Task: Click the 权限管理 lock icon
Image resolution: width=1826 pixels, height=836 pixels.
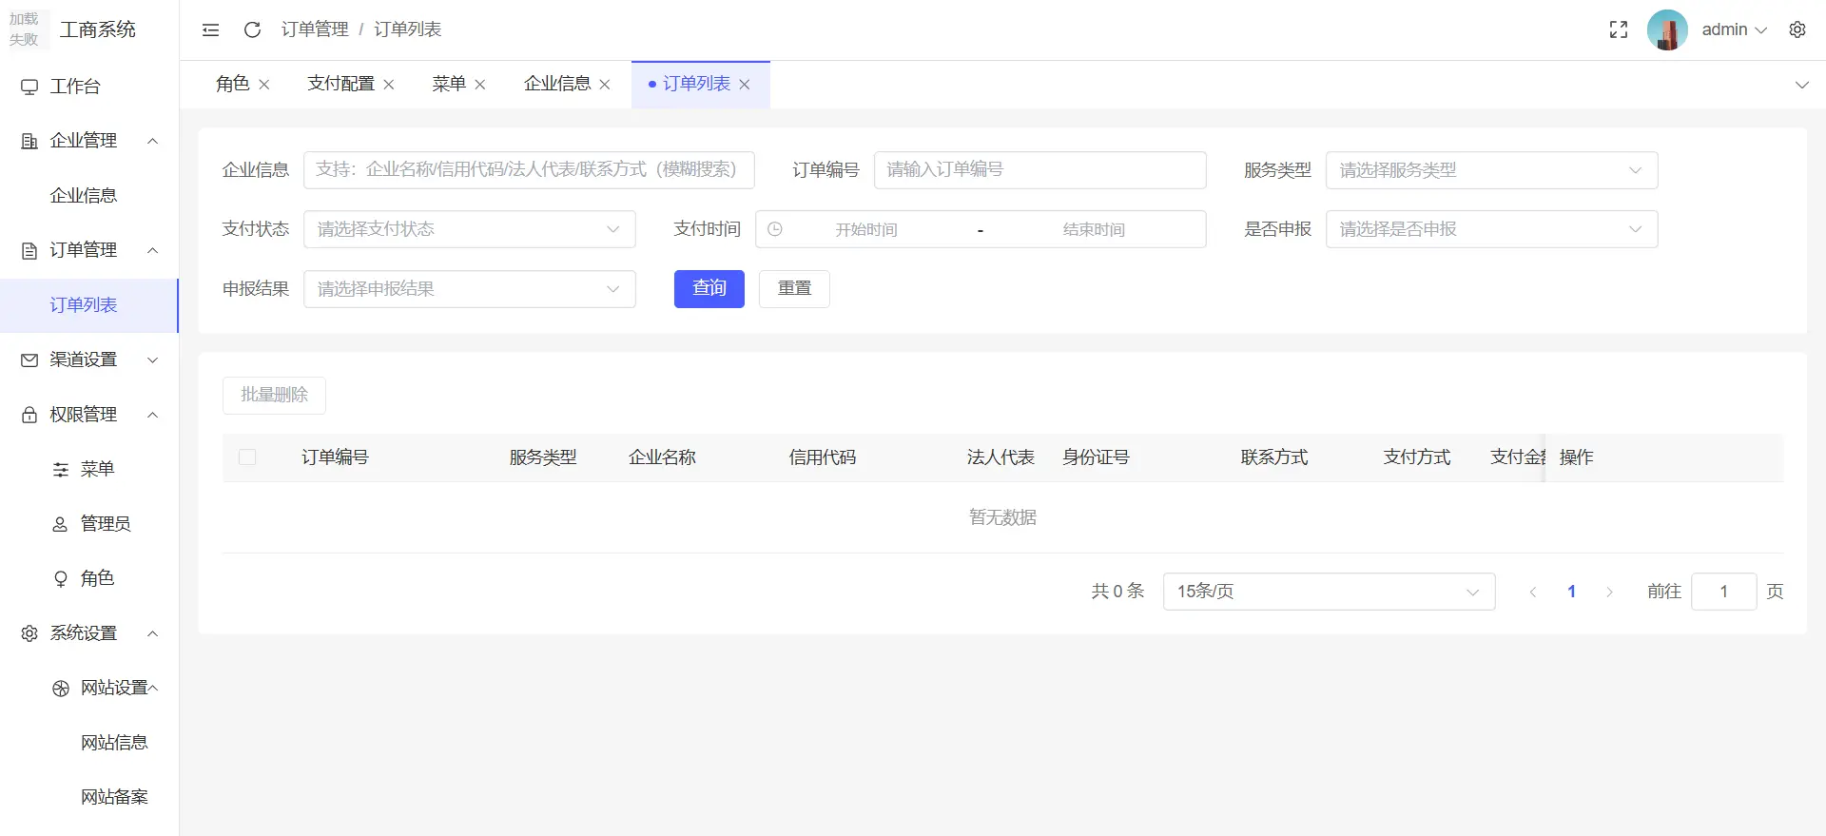Action: coord(29,415)
